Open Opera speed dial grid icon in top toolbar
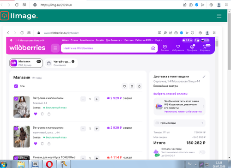This screenshot has height=168, width=231. [x=24, y=5]
